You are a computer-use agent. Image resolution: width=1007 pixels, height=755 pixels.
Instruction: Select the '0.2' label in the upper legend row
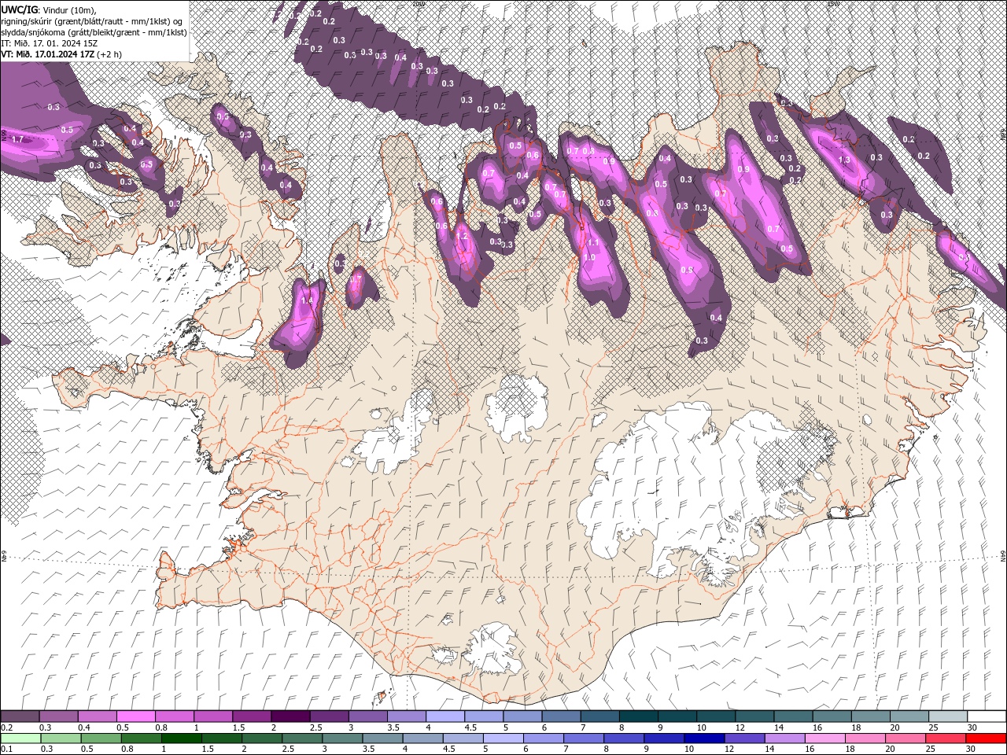tap(6, 727)
